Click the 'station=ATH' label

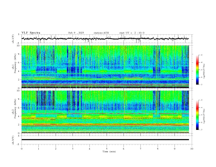101,33
